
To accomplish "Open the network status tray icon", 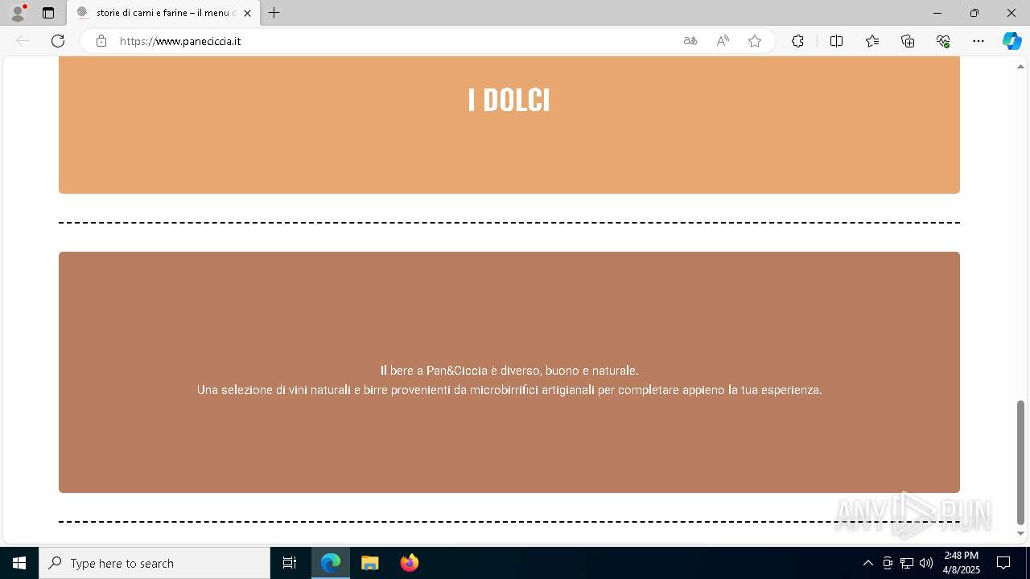I will pyautogui.click(x=907, y=563).
